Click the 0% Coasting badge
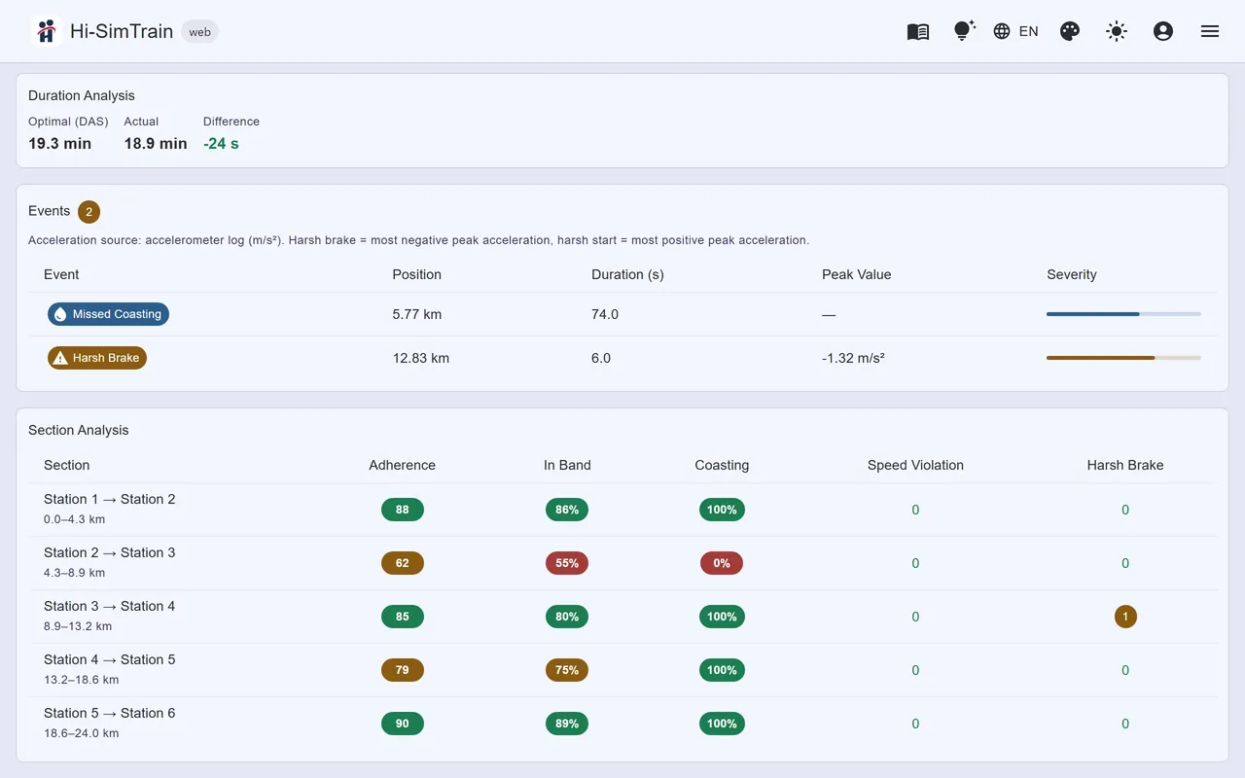The image size is (1245, 778). click(722, 563)
